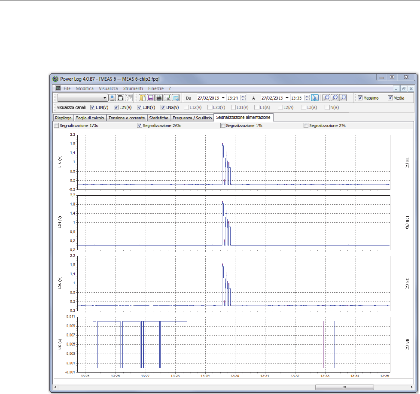Click the blue apply time range icon
The height and width of the screenshot is (394, 420).
coord(315,98)
